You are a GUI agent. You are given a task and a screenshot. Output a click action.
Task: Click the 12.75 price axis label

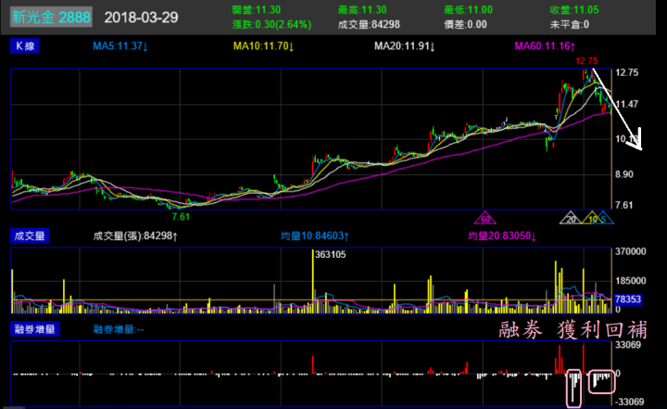[x=626, y=72]
